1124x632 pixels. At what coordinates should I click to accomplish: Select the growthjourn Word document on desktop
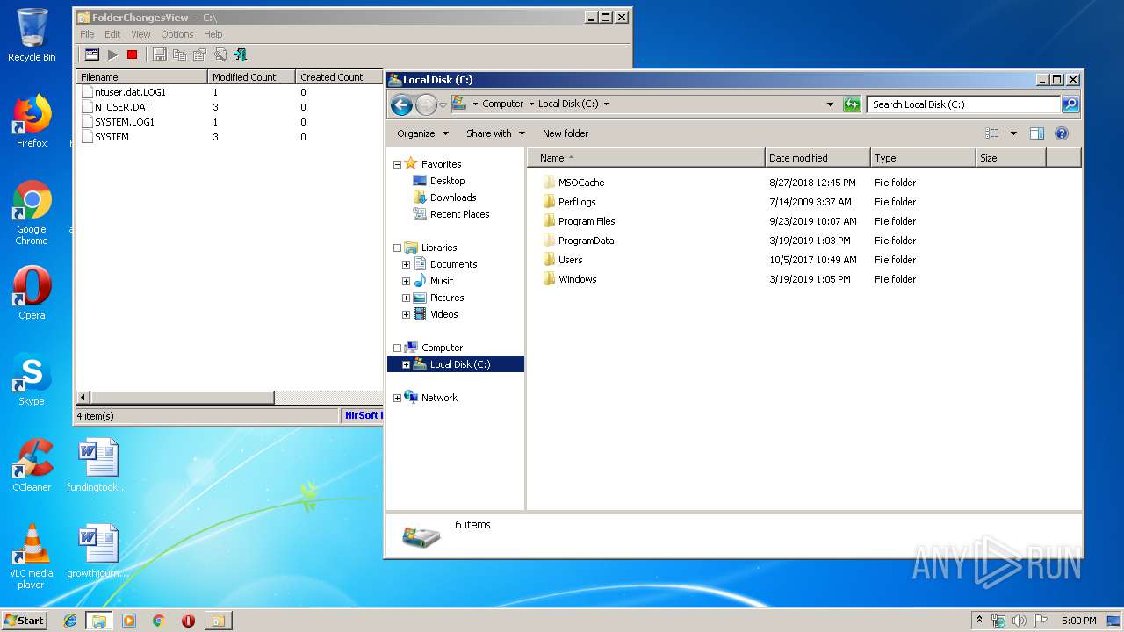pyautogui.click(x=97, y=551)
